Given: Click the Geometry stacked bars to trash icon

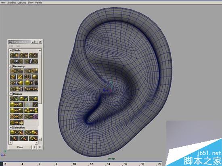Looking at the screenshot, I should tap(17, 89).
